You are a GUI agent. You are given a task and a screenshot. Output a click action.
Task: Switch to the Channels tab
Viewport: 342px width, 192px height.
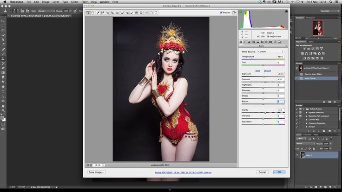click(307, 134)
